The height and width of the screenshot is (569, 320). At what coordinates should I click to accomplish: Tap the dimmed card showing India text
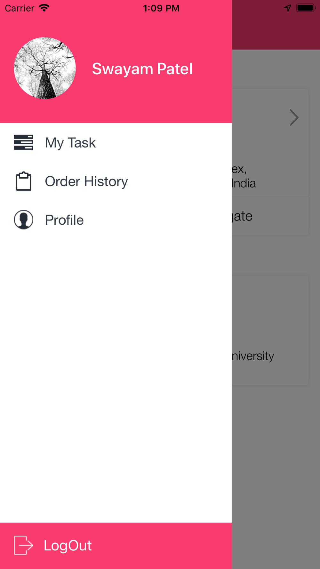pos(270,143)
